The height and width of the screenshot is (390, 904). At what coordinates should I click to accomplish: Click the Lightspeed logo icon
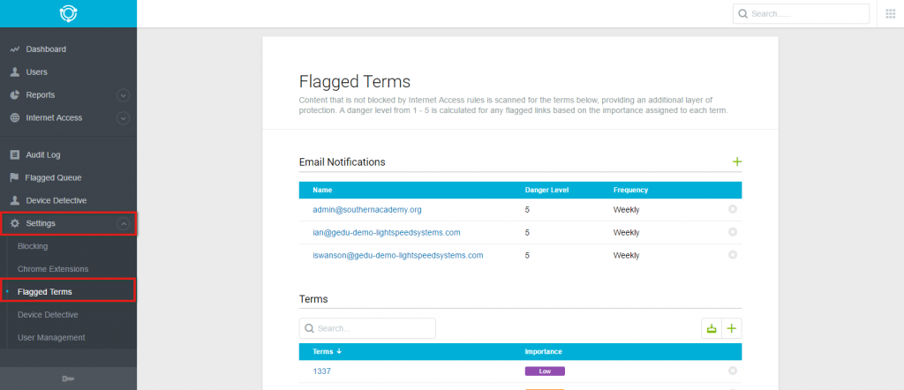tap(68, 13)
